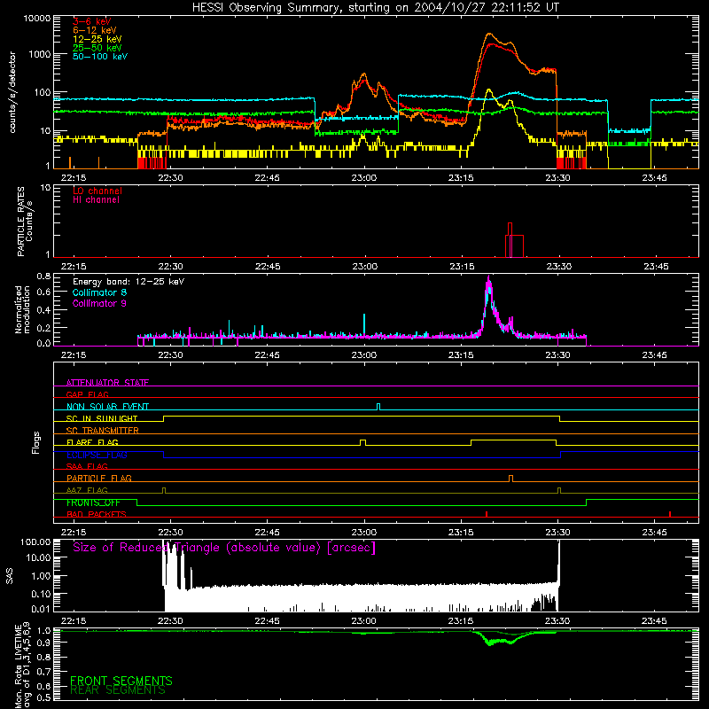Click 'Energy band: 12-25 keV' label
709x709 pixels.
tap(129, 282)
